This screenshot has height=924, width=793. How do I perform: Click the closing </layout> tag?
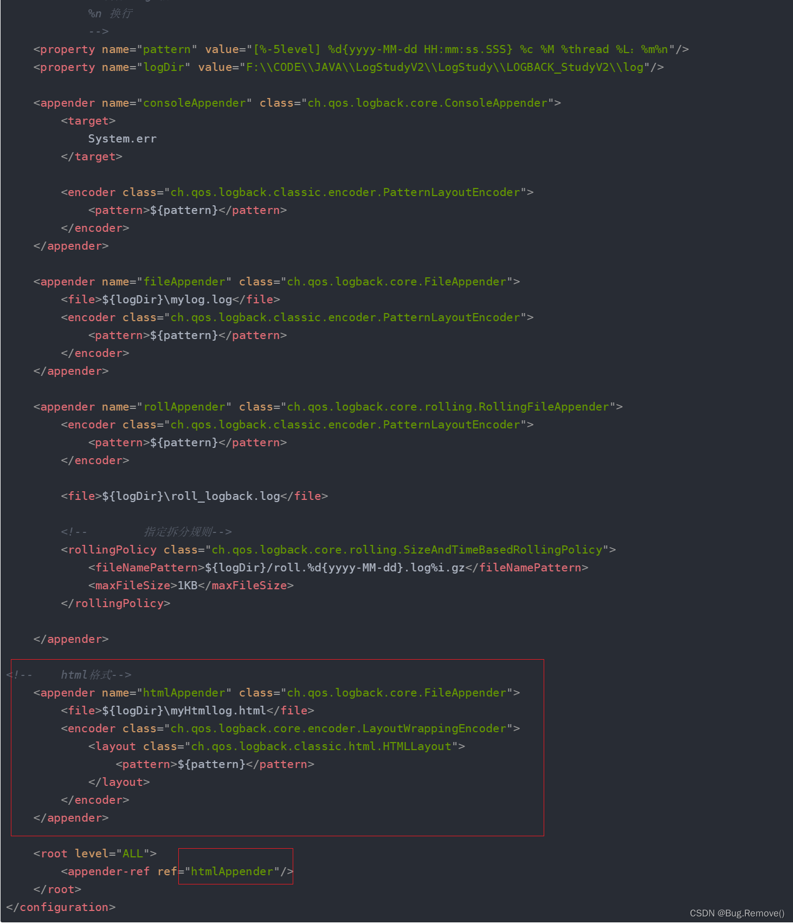tap(119, 782)
